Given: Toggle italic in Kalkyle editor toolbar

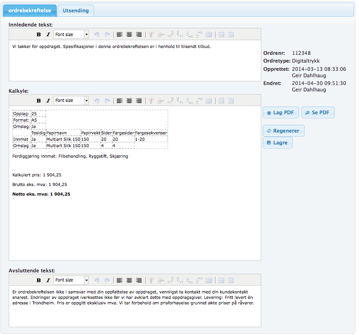Looking at the screenshot, I should [48, 101].
